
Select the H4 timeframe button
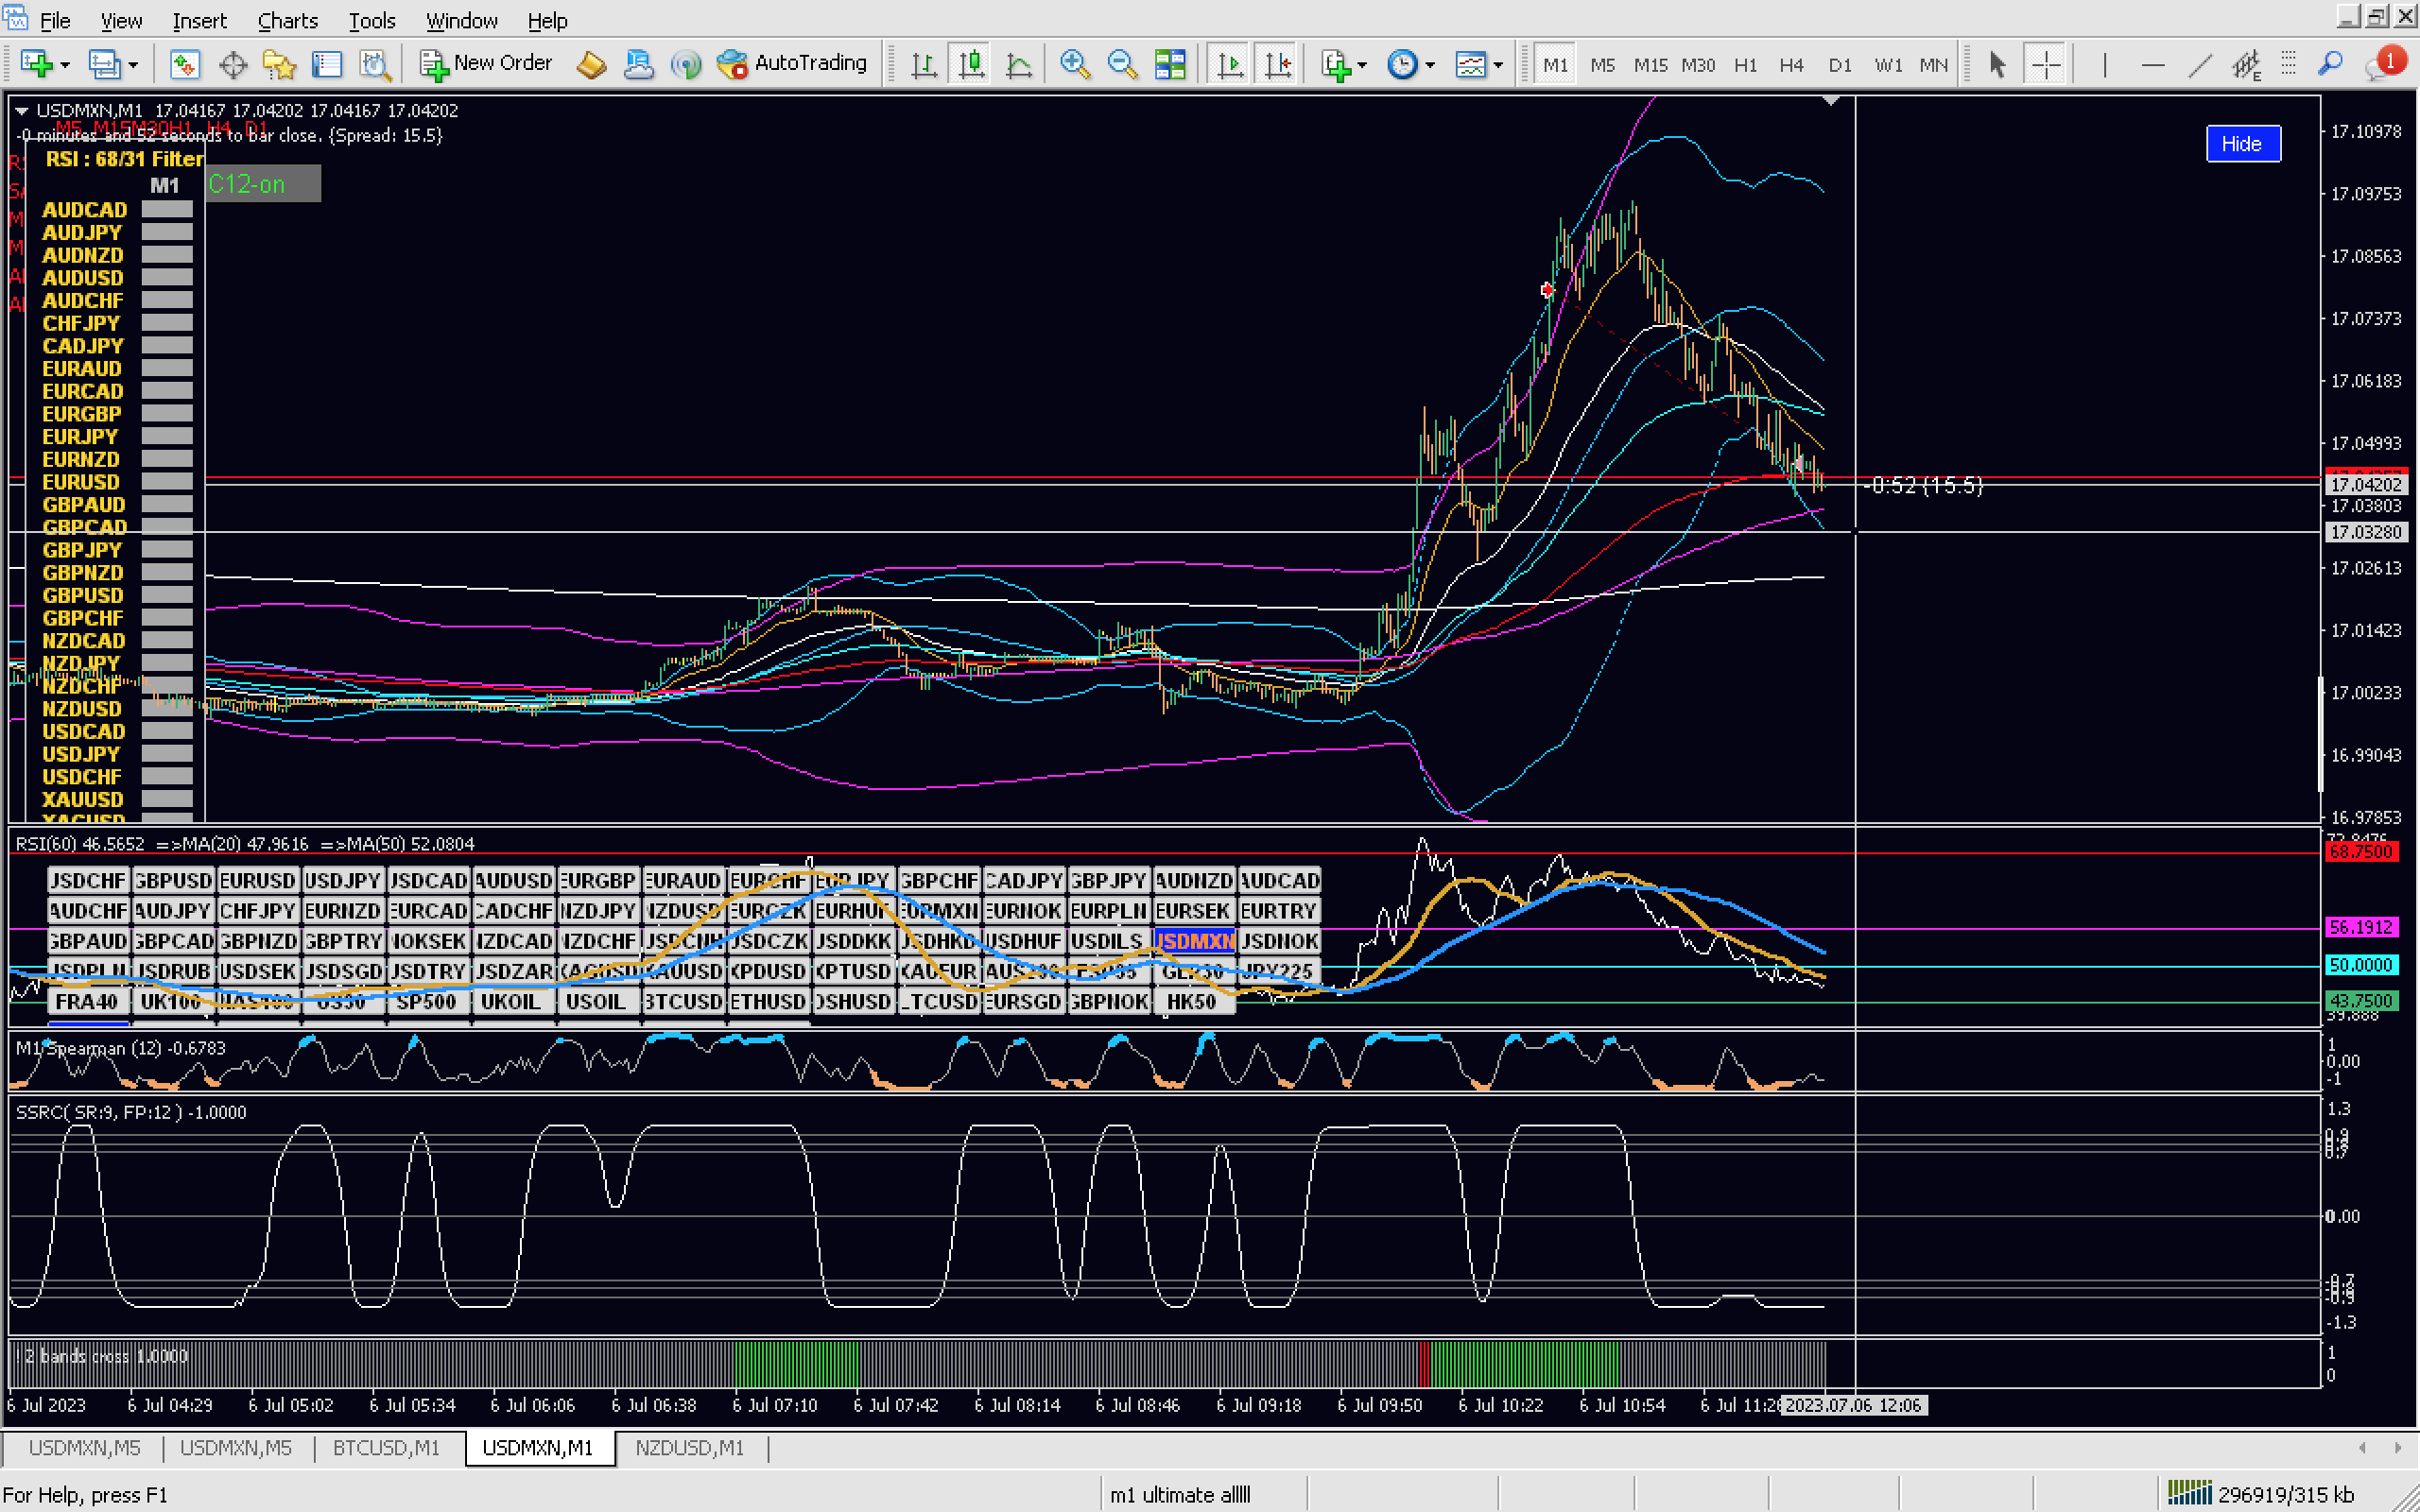pos(1791,65)
